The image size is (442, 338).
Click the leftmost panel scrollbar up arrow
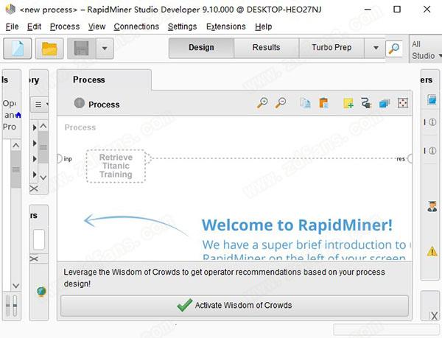16,145
